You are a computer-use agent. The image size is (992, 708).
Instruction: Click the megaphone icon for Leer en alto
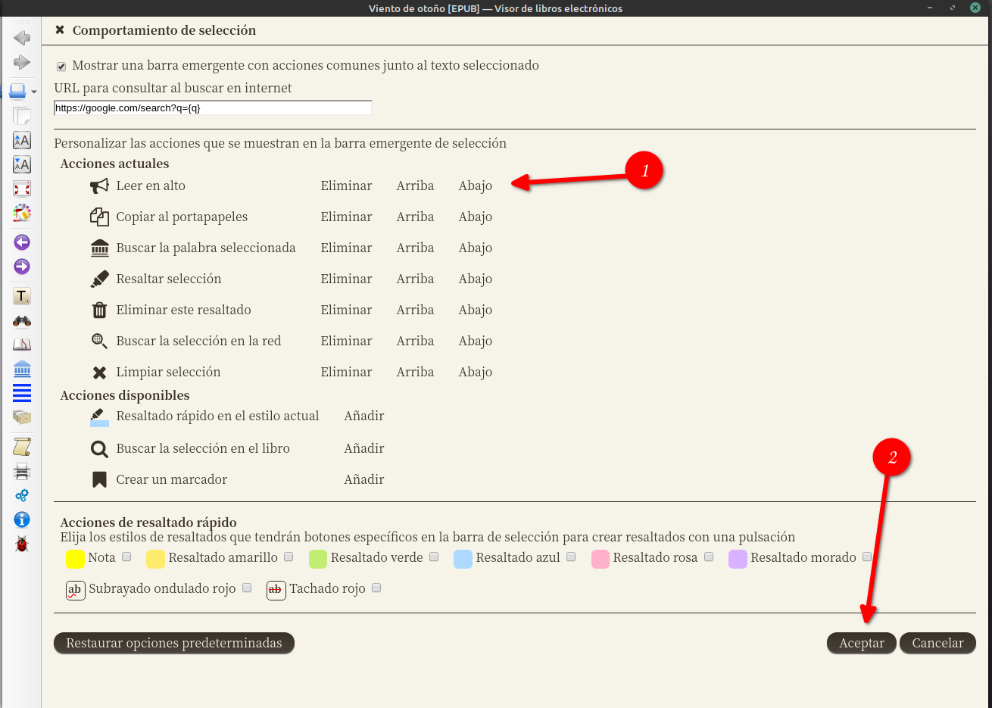pyautogui.click(x=99, y=186)
